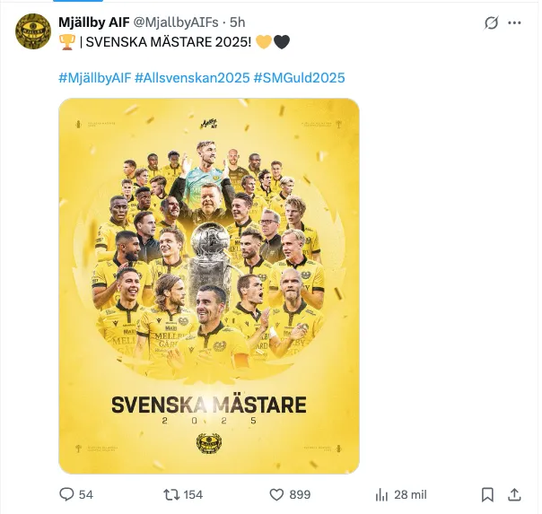Open the 5h timestamp link

pyautogui.click(x=238, y=22)
